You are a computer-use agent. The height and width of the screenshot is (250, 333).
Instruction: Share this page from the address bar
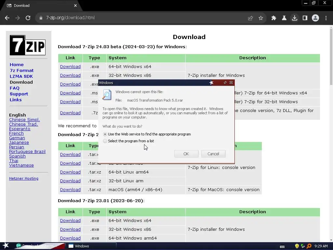point(250,18)
